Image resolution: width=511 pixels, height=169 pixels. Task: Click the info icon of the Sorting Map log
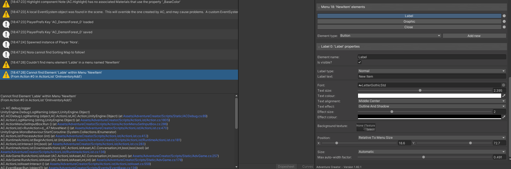point(6,54)
